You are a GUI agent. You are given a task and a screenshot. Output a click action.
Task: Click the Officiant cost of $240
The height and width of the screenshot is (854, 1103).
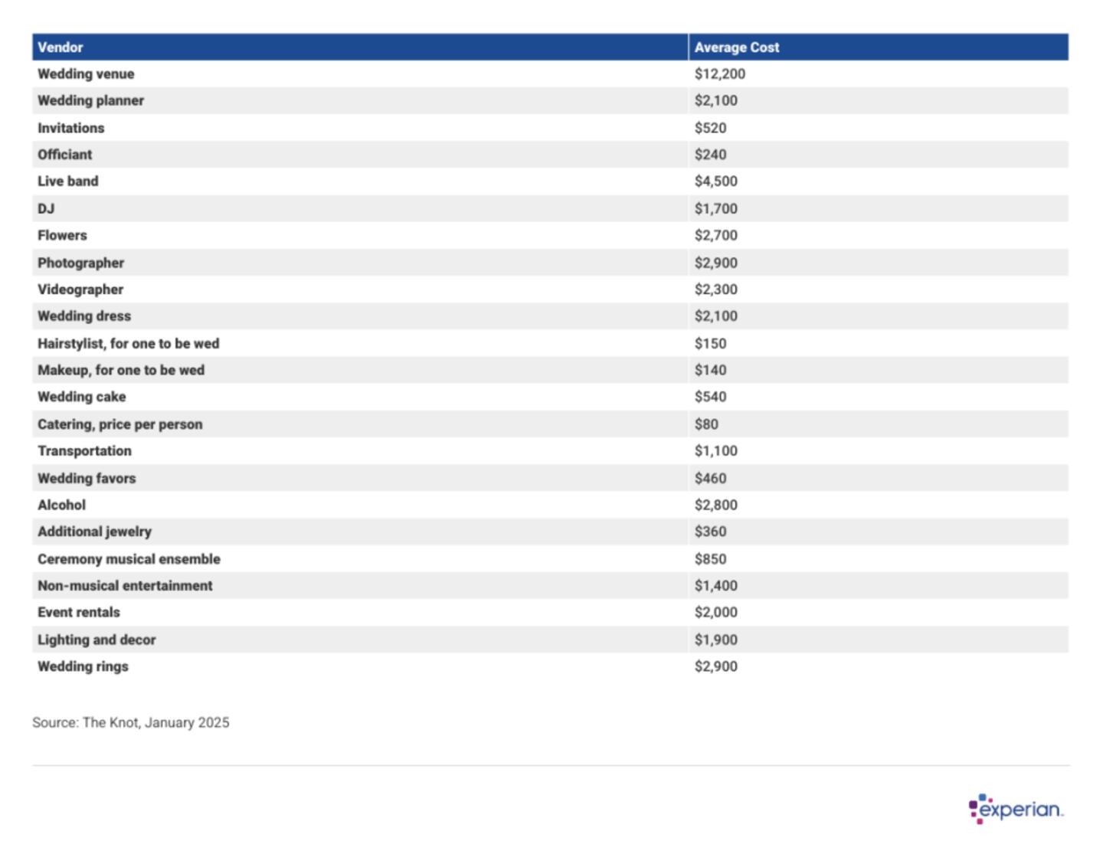710,155
